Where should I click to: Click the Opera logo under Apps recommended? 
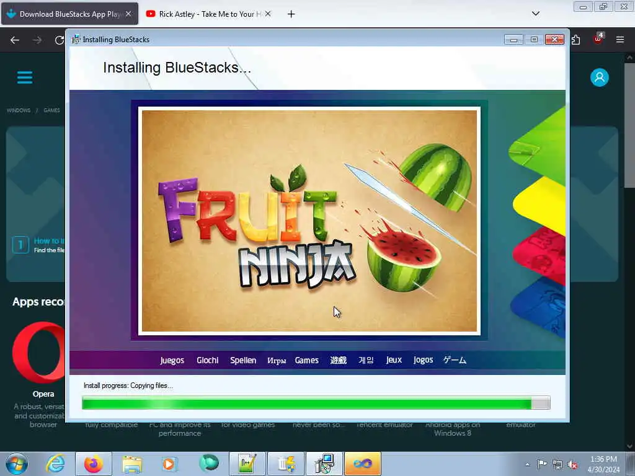point(39,352)
